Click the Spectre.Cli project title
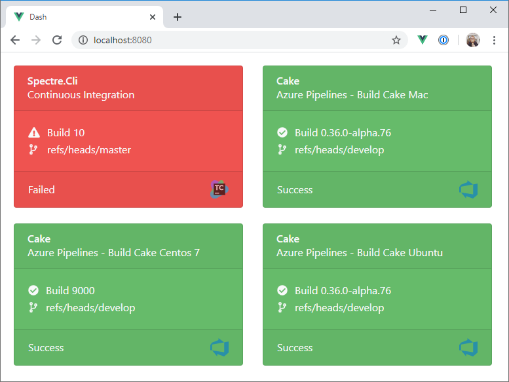Screen dimensions: 509x382 point(52,81)
